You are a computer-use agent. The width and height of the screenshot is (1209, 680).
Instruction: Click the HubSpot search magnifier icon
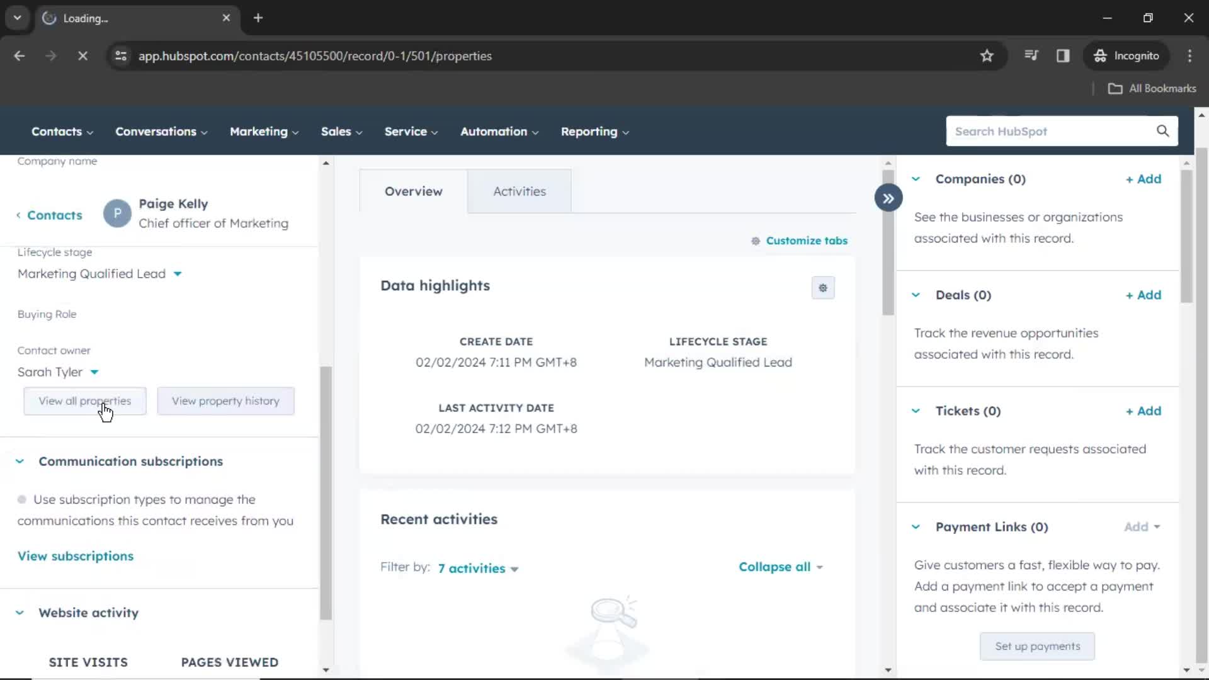pos(1163,131)
